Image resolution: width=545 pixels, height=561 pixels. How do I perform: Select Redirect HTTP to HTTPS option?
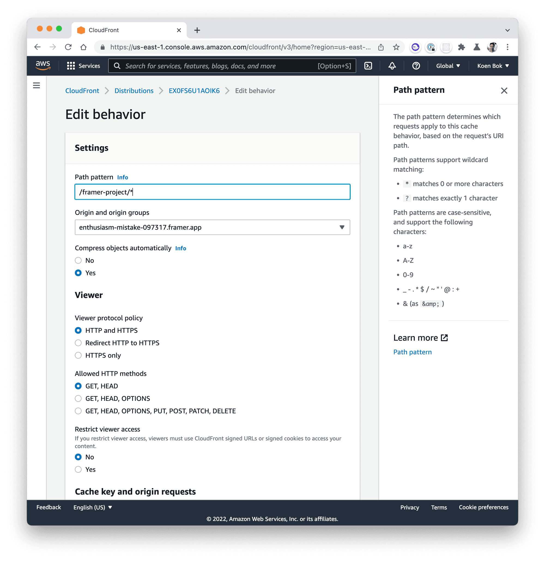[78, 343]
